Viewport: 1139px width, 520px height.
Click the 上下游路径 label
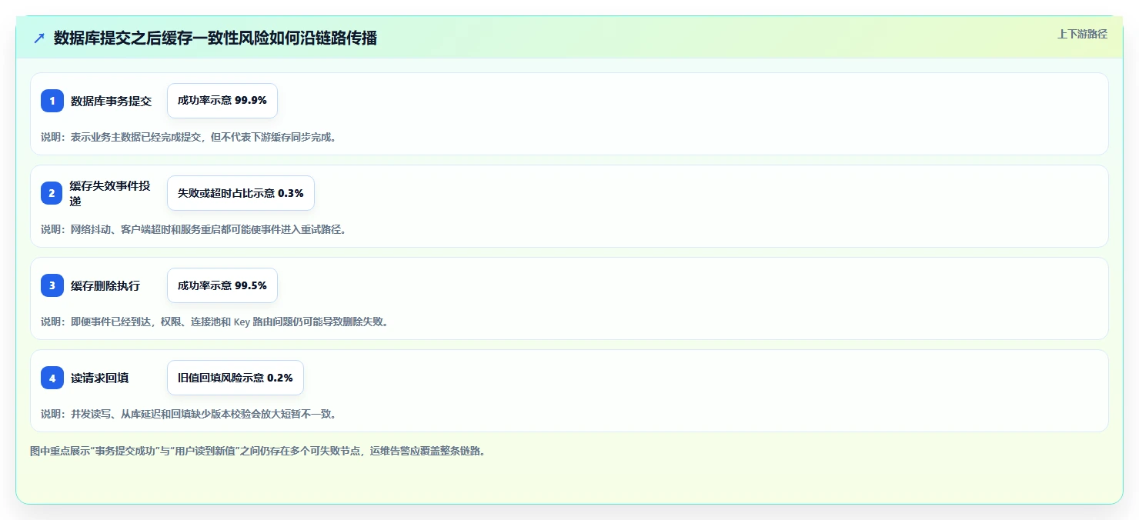(1082, 34)
